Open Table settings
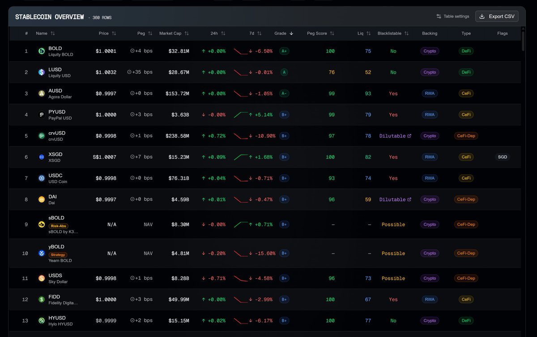The width and height of the screenshot is (537, 337). point(453,17)
